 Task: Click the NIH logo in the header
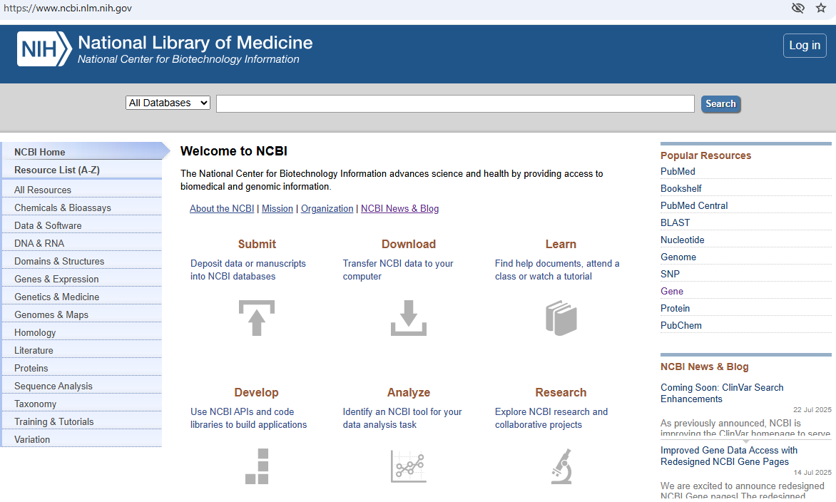point(44,48)
